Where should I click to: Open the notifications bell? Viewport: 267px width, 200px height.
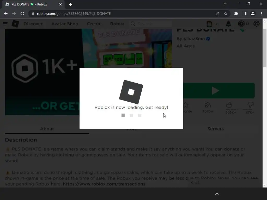coord(228,24)
